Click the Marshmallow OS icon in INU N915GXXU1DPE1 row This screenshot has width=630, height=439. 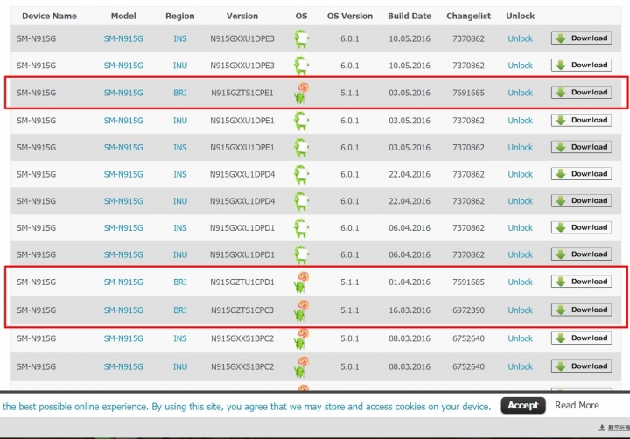(x=301, y=121)
